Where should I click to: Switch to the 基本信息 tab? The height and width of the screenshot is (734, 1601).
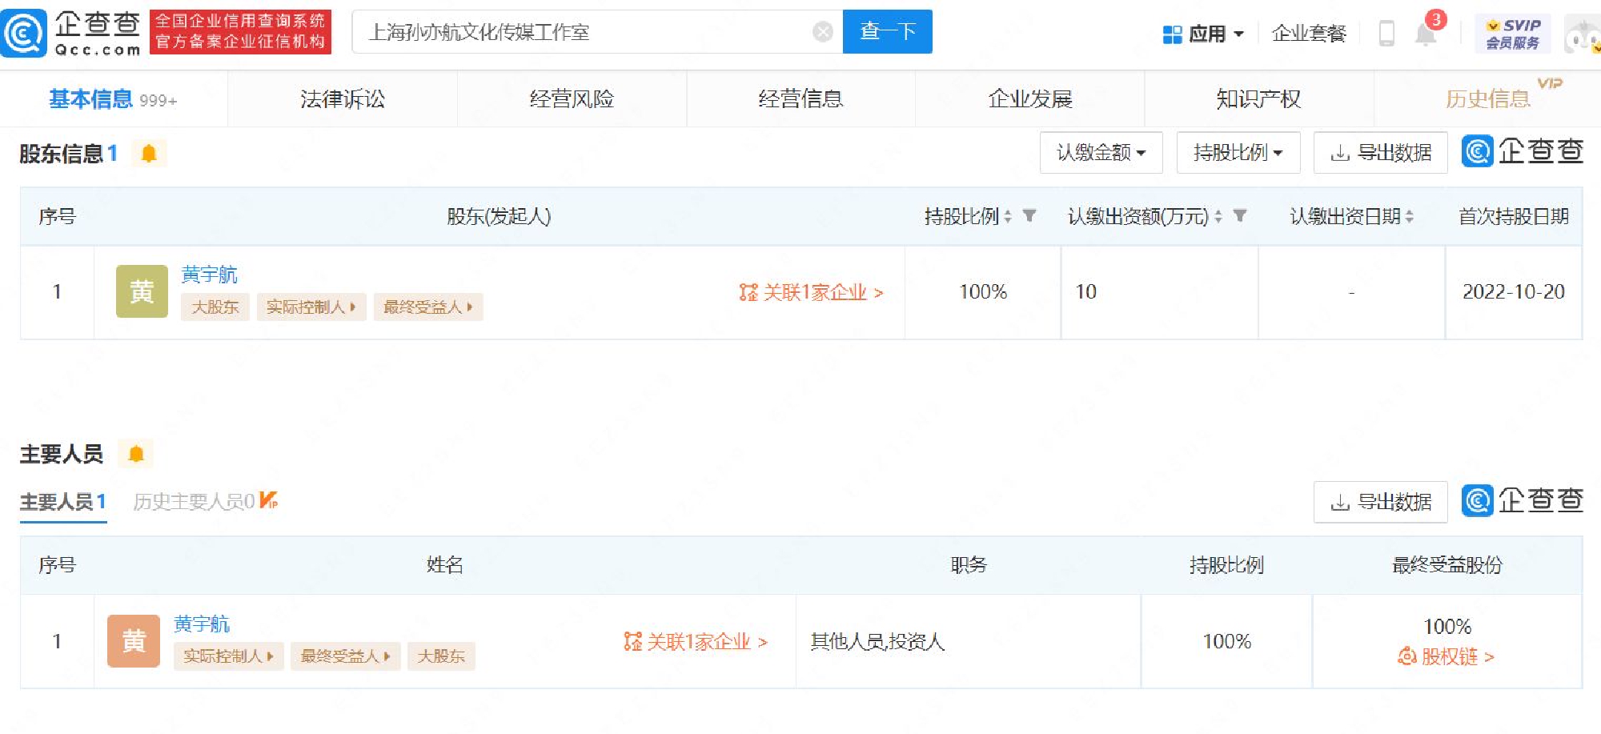click(x=113, y=98)
